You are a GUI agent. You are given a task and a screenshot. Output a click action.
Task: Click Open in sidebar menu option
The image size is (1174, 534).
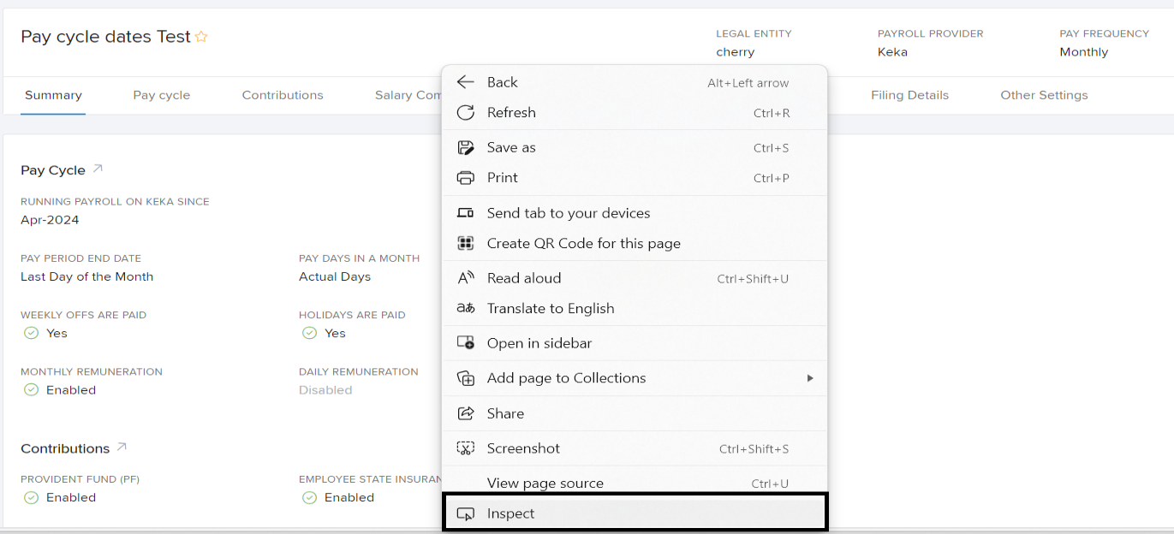pos(539,343)
